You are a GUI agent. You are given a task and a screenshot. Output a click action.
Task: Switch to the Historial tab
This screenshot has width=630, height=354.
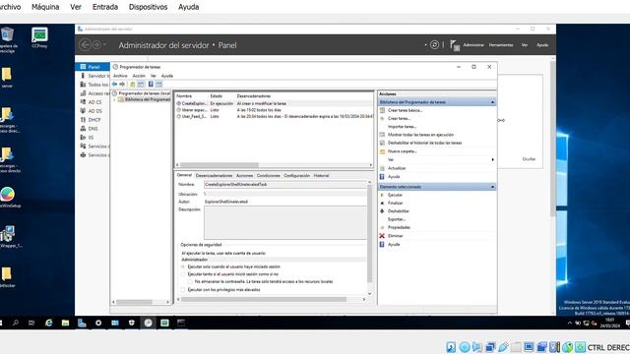tap(321, 176)
